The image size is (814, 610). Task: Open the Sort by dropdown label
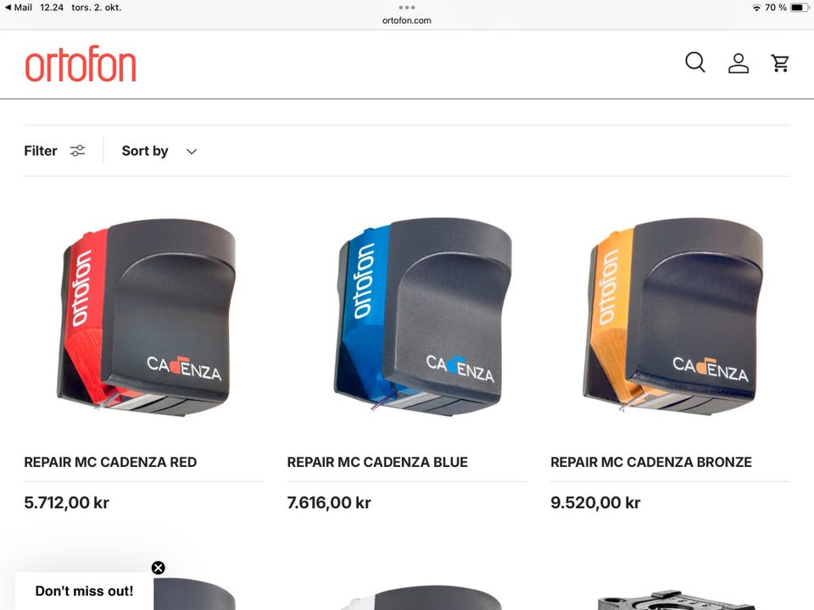tap(145, 151)
